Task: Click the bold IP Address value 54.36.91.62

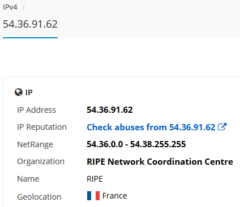Action: tap(110, 110)
